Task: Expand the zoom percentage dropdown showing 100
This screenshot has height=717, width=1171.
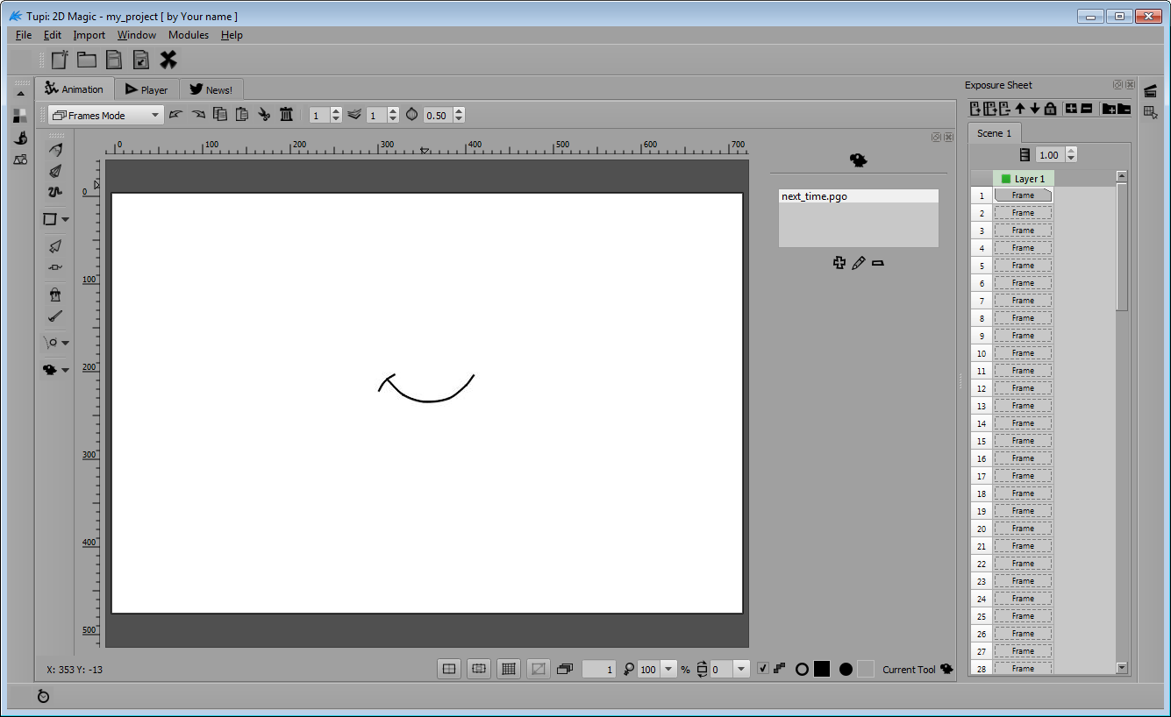Action: (668, 669)
